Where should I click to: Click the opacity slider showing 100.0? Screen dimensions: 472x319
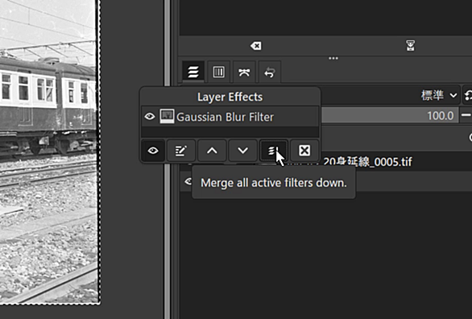390,115
